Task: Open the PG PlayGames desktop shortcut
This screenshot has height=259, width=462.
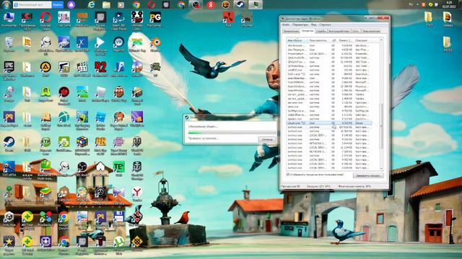Action: pos(155,19)
